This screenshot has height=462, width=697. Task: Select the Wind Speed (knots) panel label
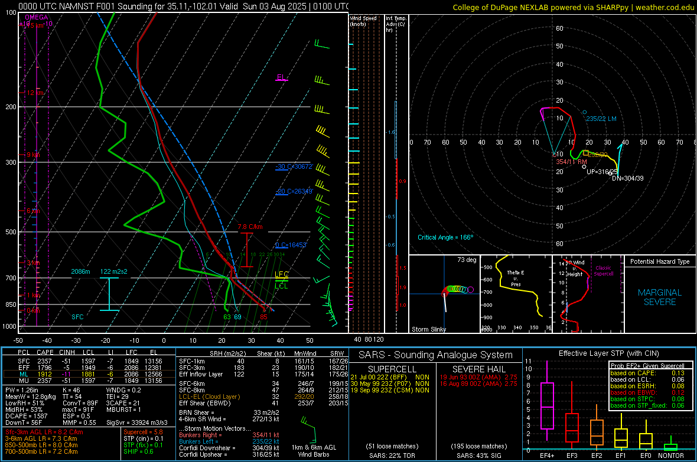tap(363, 21)
